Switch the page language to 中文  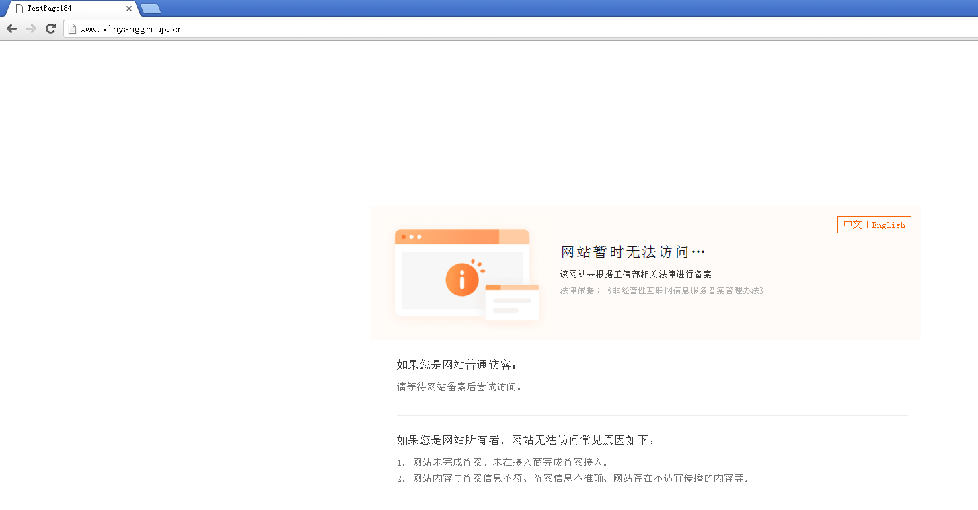(852, 225)
